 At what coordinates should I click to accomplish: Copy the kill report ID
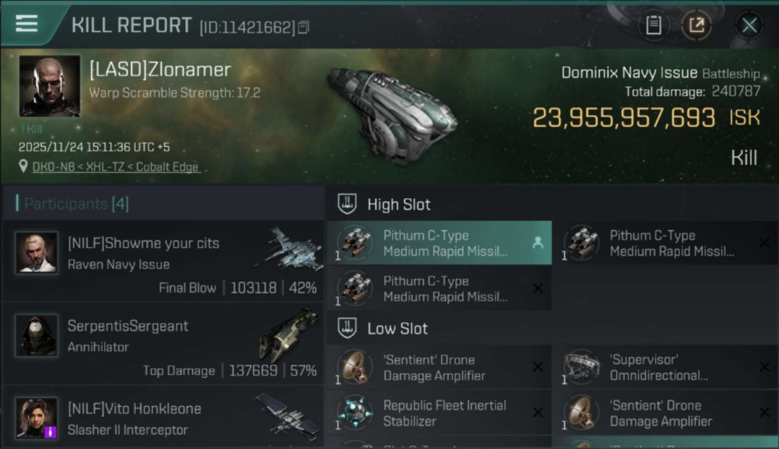click(x=304, y=27)
